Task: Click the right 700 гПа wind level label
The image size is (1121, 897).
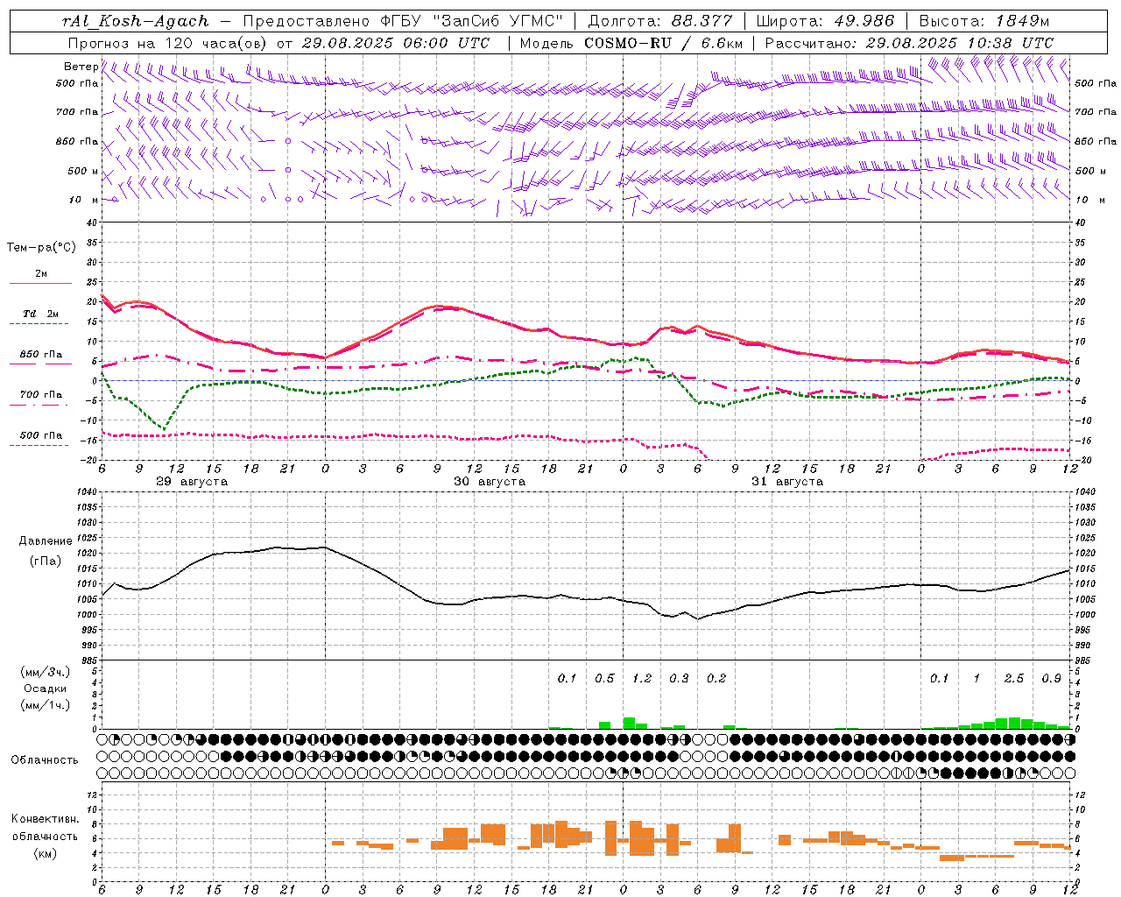Action: (x=1096, y=112)
